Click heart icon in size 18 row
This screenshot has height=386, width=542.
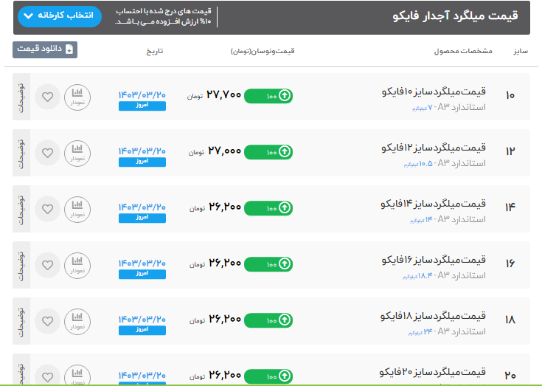48,320
